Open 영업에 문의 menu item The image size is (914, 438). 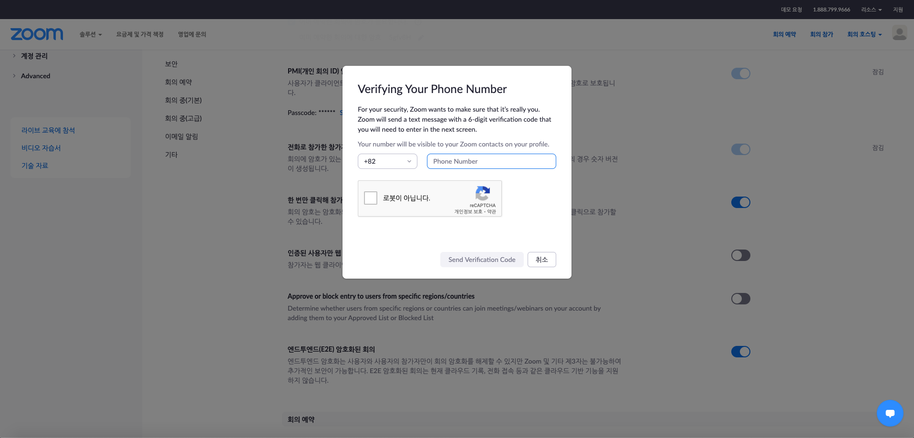tap(192, 34)
